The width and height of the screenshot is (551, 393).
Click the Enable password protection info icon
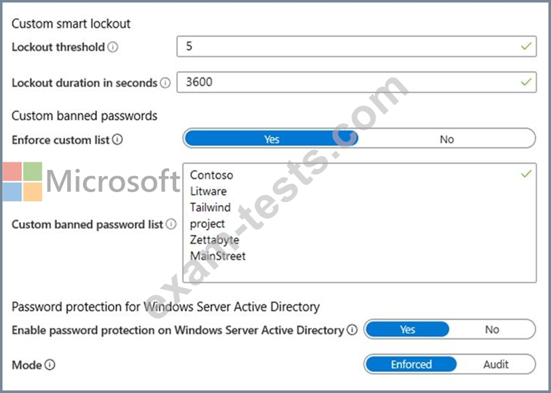coord(352,330)
